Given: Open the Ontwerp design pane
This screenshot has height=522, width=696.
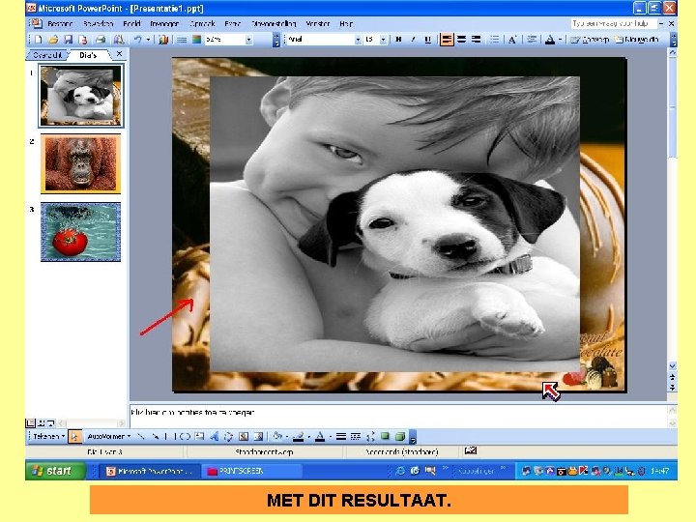Looking at the screenshot, I should pos(590,40).
